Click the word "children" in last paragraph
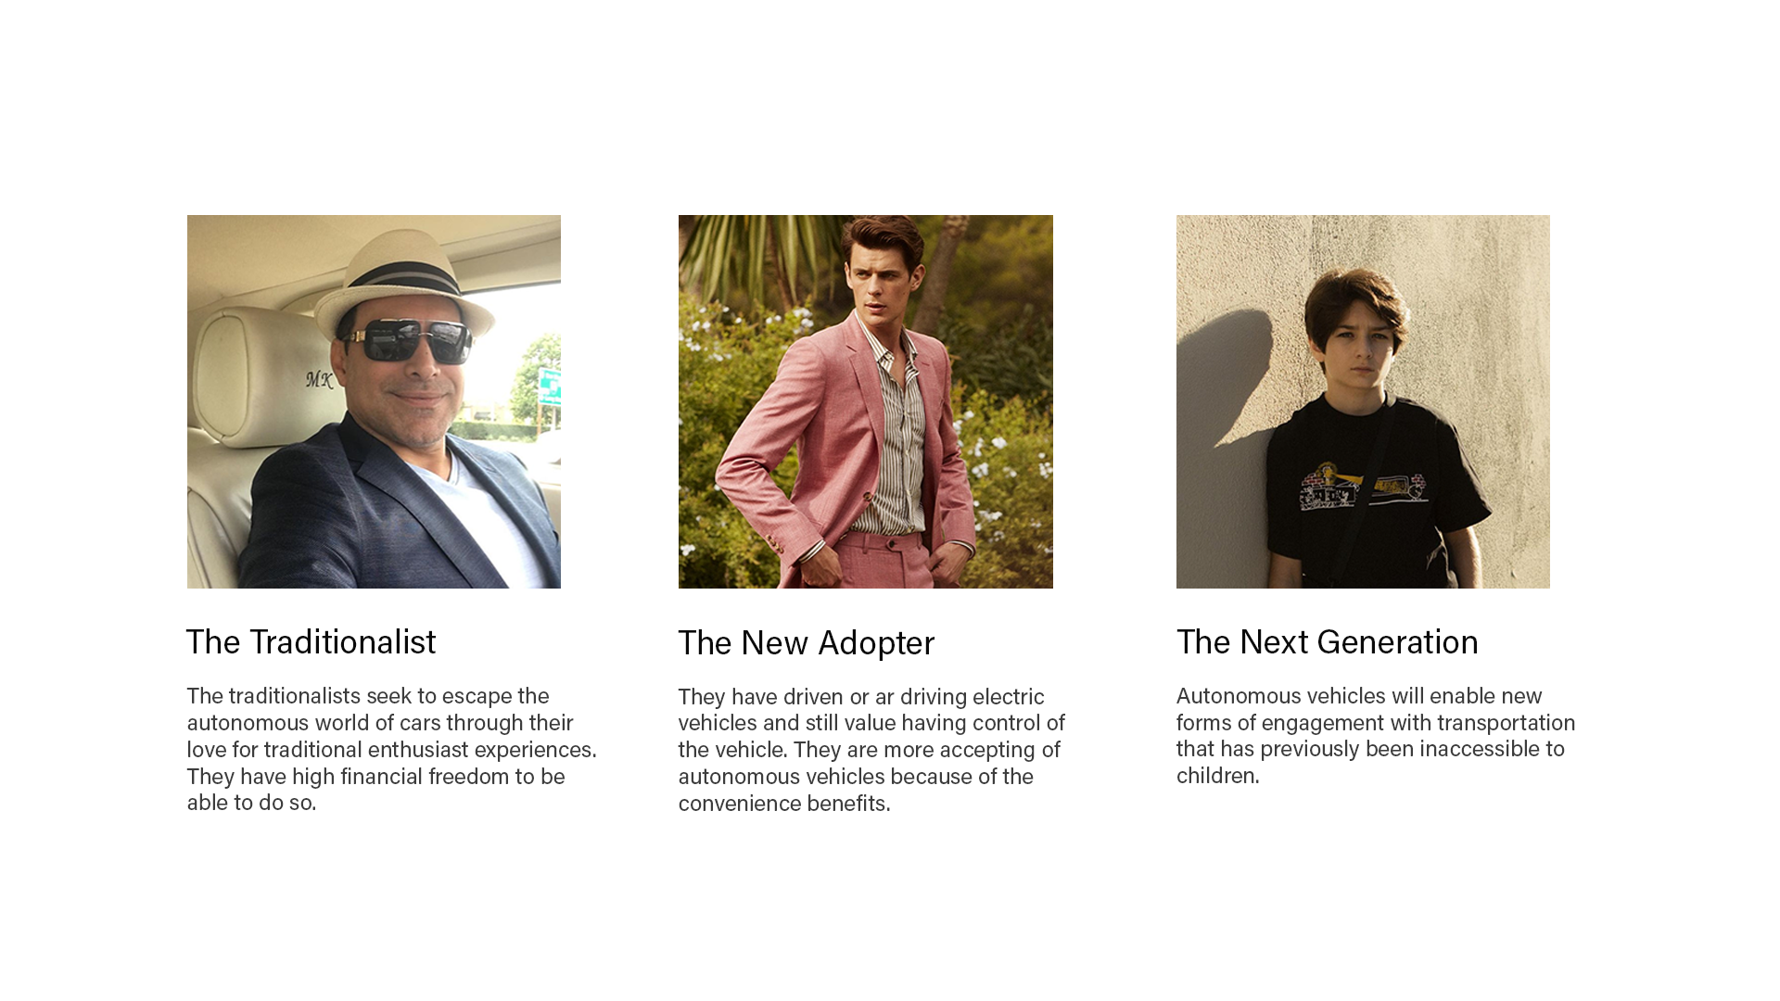Viewport: 1780px width, 1001px height. click(1215, 775)
